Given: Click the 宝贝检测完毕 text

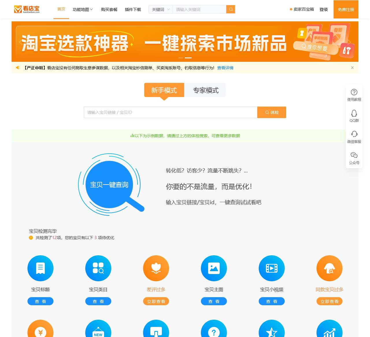Looking at the screenshot, I should [43, 231].
